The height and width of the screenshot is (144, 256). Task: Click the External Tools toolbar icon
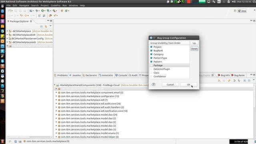click(54, 11)
